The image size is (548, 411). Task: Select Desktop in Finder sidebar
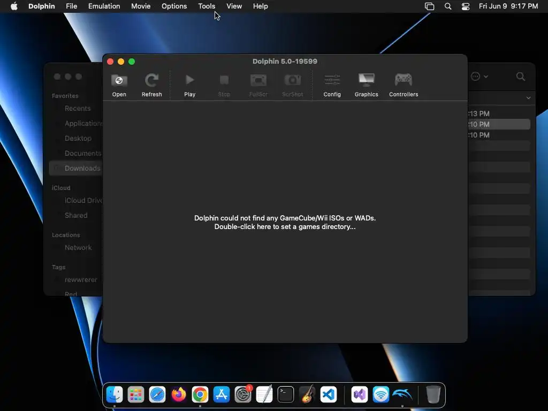click(78, 139)
